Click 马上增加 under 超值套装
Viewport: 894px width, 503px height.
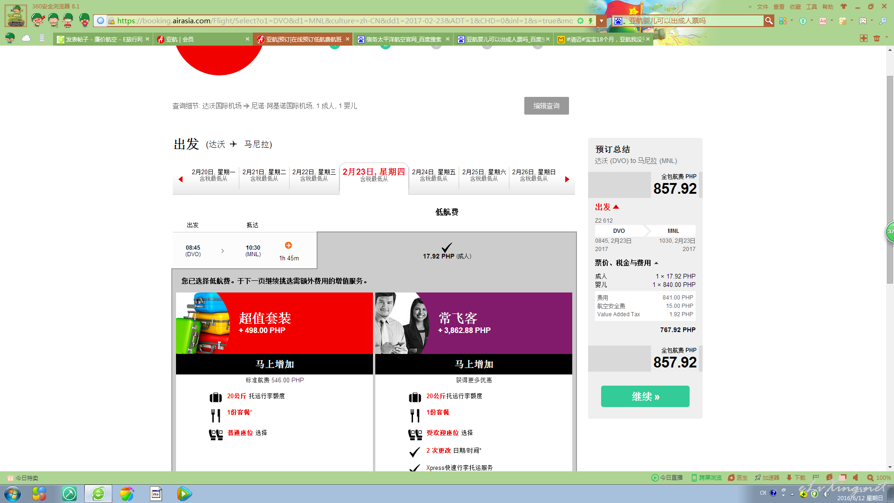tap(274, 364)
